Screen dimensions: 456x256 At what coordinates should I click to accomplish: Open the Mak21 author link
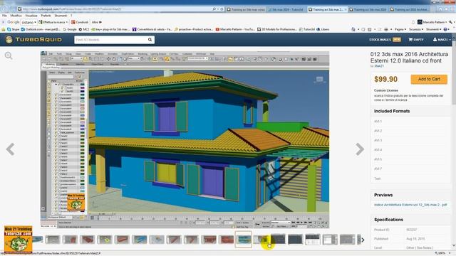[378, 66]
